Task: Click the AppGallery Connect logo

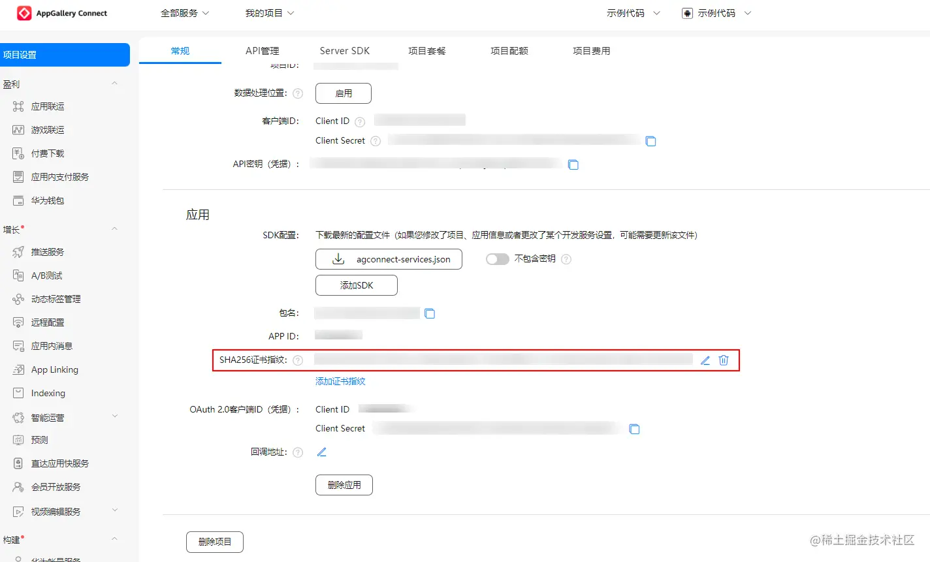Action: 62,13
